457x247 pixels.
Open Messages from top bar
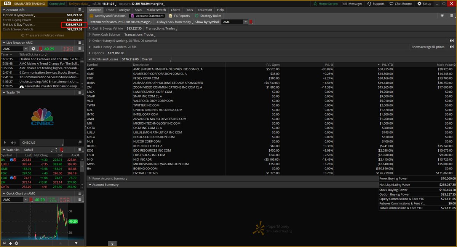(x=353, y=3)
